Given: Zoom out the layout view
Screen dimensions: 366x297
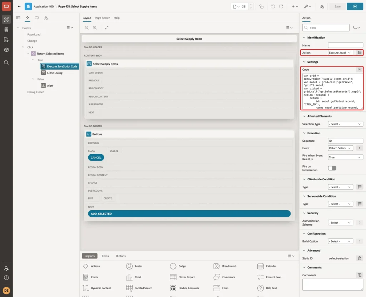Looking at the screenshot, I should tap(87, 27).
